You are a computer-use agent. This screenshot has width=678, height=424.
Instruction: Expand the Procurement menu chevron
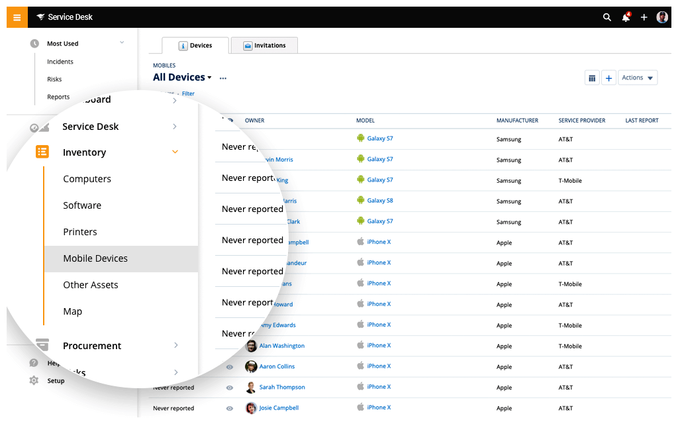[x=176, y=344]
